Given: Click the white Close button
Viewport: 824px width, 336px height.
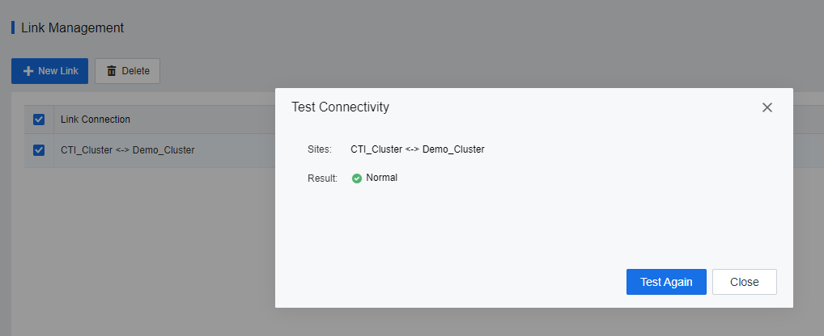Looking at the screenshot, I should (744, 282).
